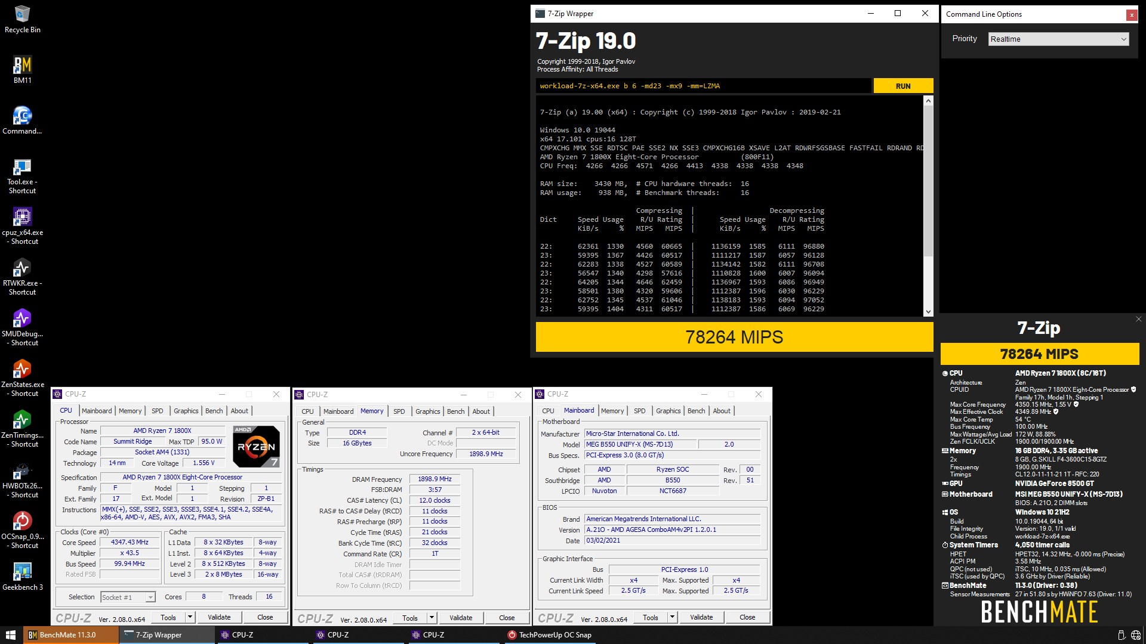Image resolution: width=1146 pixels, height=644 pixels.
Task: Switch to TechPowerUp OC Snap in taskbar
Action: coord(549,635)
